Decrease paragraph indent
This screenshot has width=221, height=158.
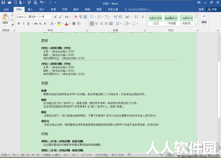116,17
